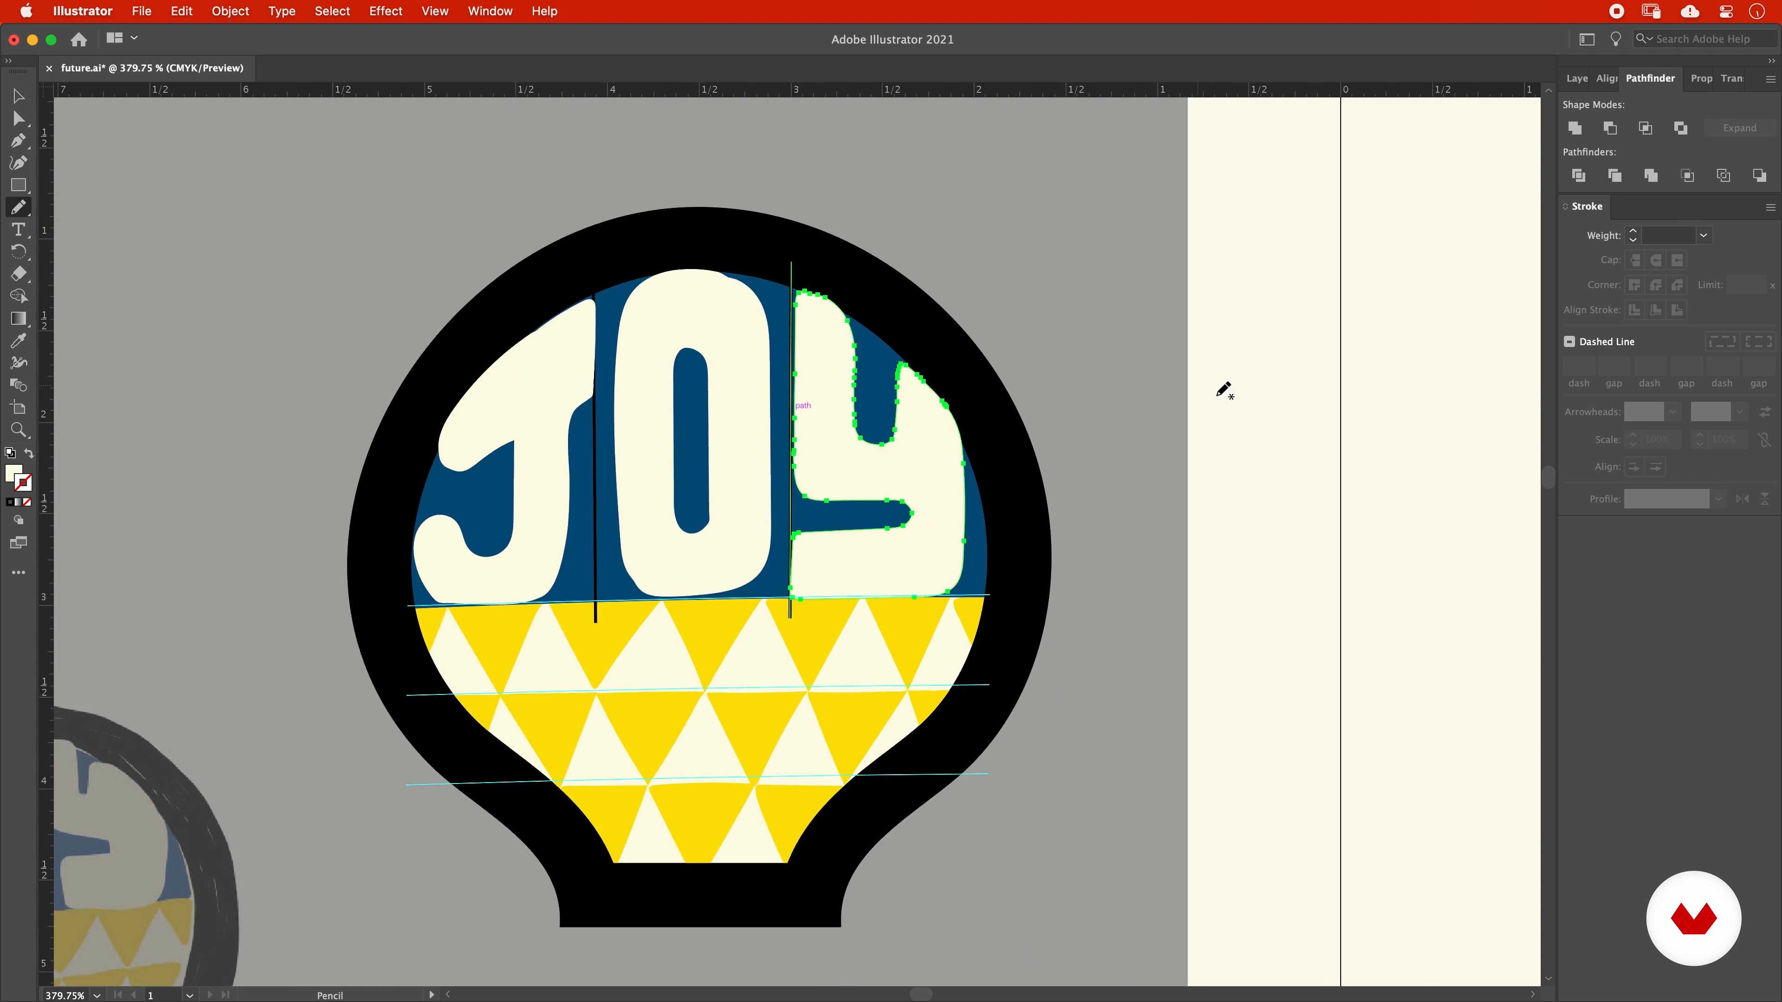Click Exclude shape mode
This screenshot has height=1002, width=1782.
(x=1681, y=128)
